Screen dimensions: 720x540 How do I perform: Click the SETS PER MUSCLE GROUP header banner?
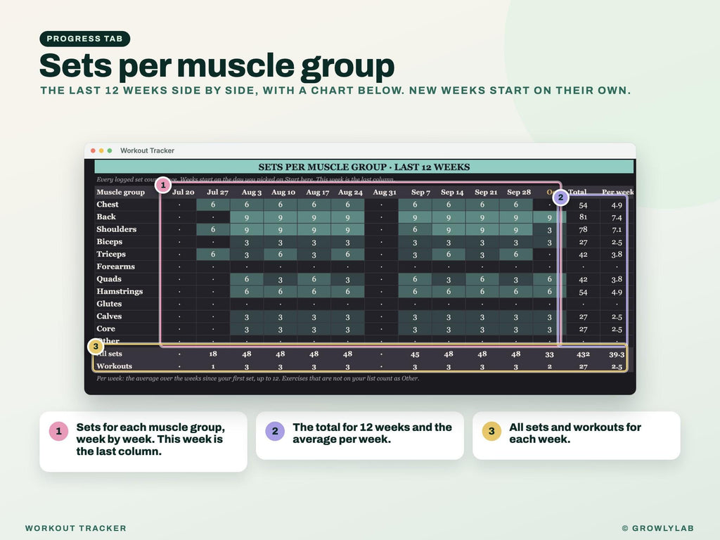(x=364, y=167)
